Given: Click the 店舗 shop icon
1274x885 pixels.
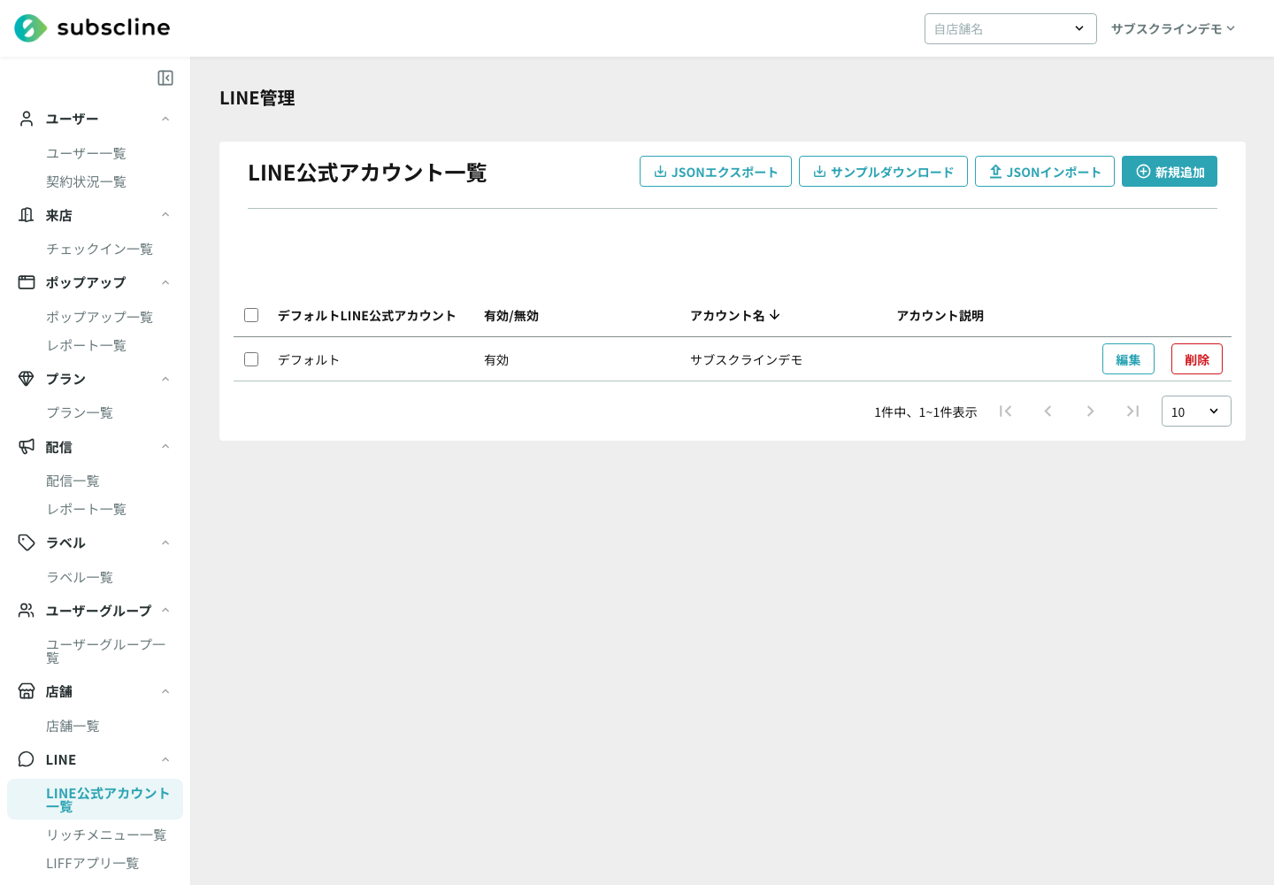Looking at the screenshot, I should pos(27,691).
